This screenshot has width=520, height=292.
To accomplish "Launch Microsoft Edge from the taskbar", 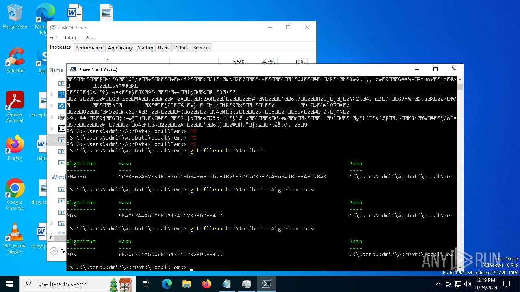I will (167, 284).
